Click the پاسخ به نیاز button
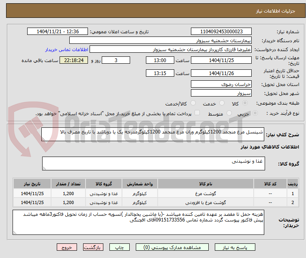The height and width of the screenshot is (258, 306). [x=235, y=247]
